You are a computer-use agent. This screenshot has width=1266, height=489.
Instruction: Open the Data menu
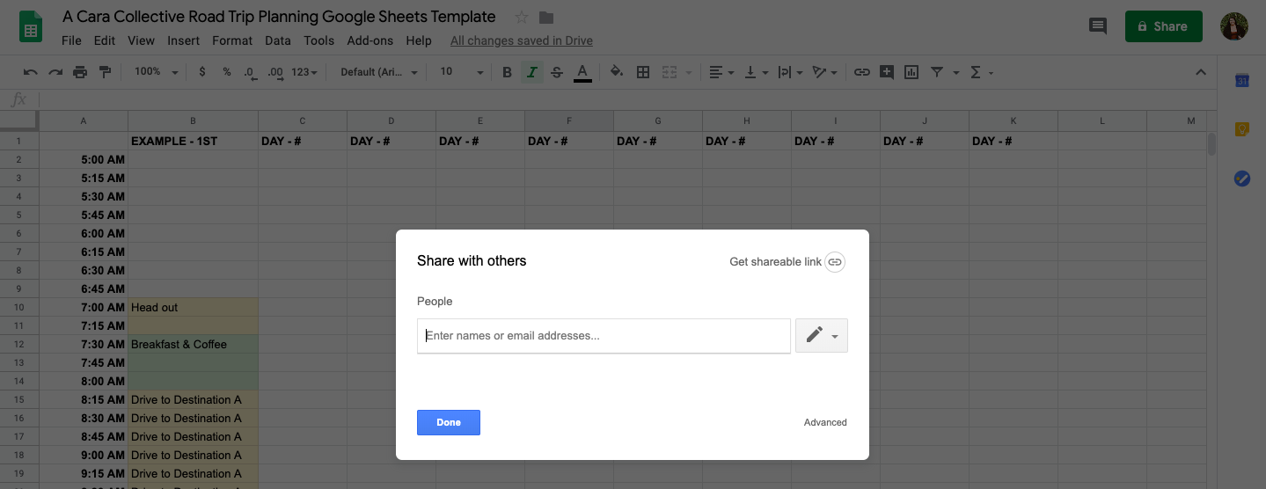(278, 40)
